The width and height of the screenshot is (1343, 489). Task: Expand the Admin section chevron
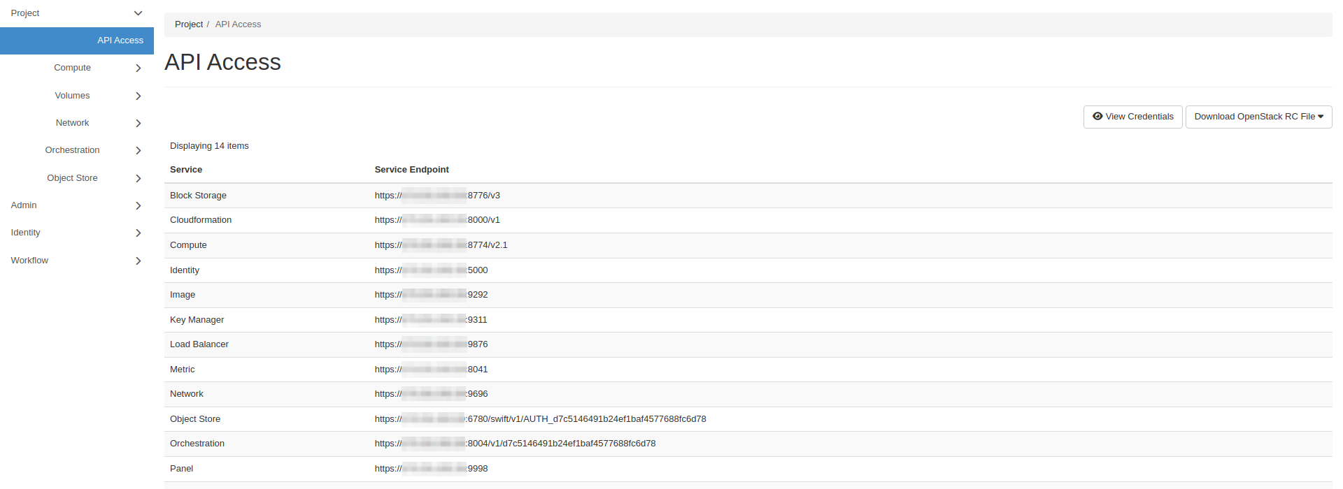pos(138,205)
